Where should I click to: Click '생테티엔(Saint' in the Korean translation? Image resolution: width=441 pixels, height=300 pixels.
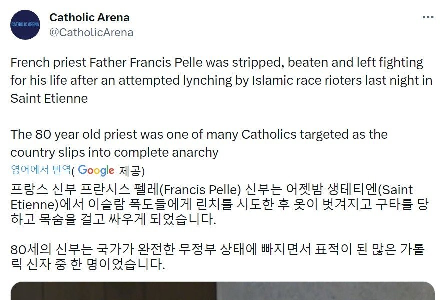(x=375, y=190)
